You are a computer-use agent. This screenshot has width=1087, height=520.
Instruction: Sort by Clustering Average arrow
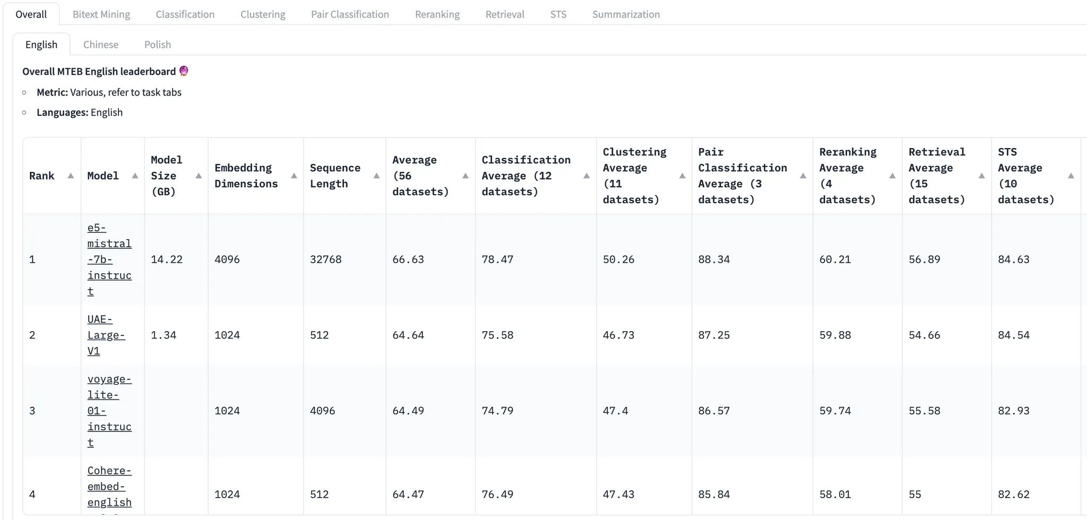click(x=682, y=176)
